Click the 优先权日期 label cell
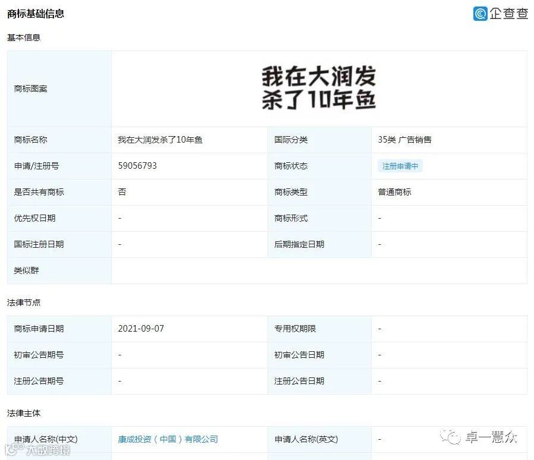 click(59, 218)
